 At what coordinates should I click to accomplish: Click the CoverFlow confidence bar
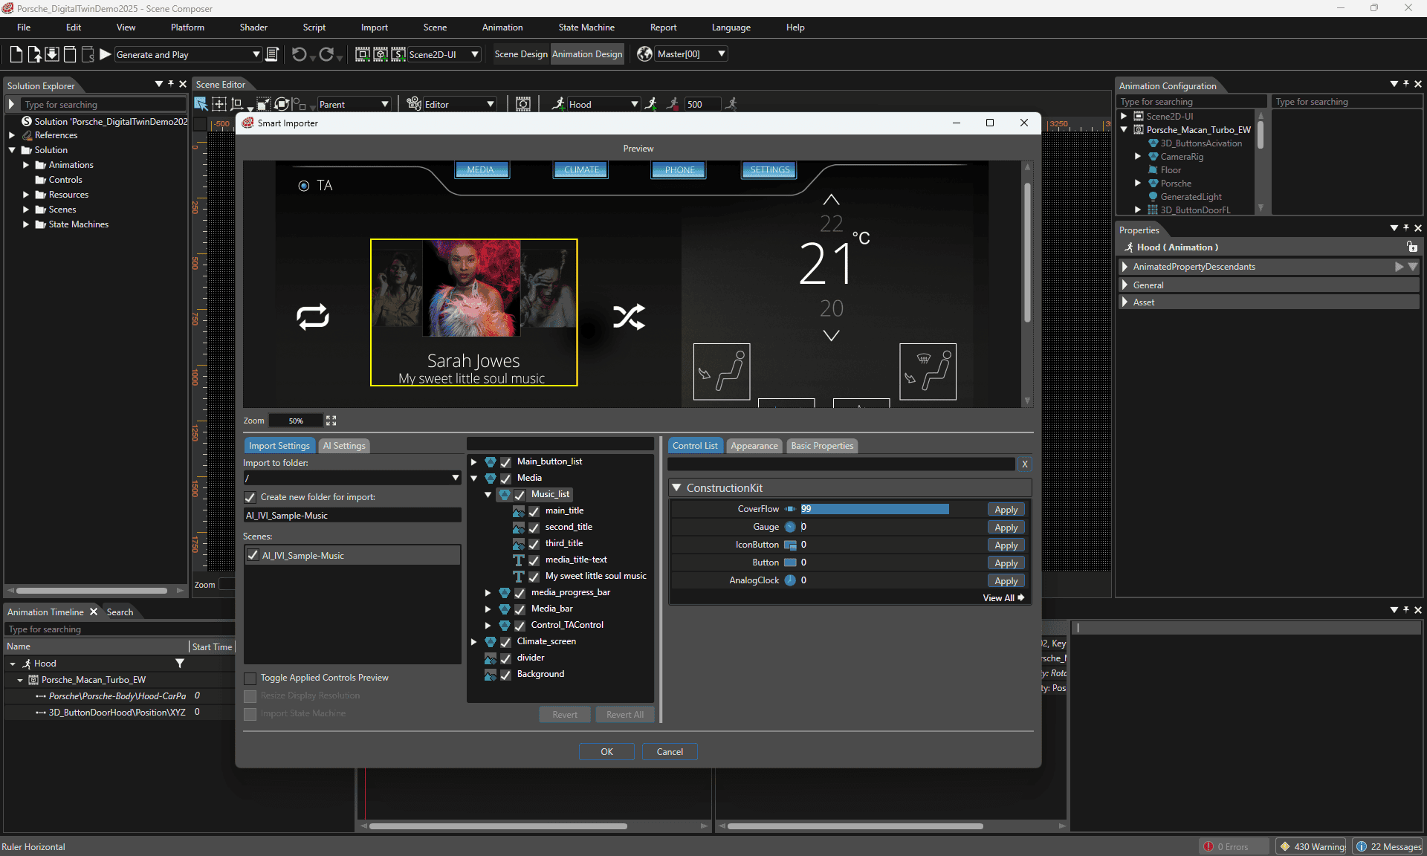coord(874,509)
